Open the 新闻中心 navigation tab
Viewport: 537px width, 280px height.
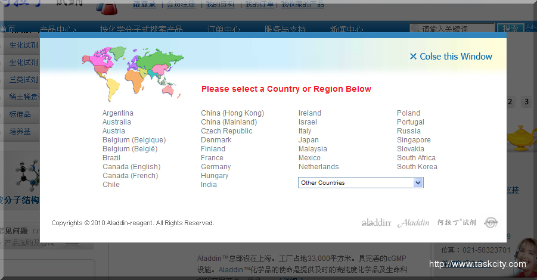tap(346, 29)
